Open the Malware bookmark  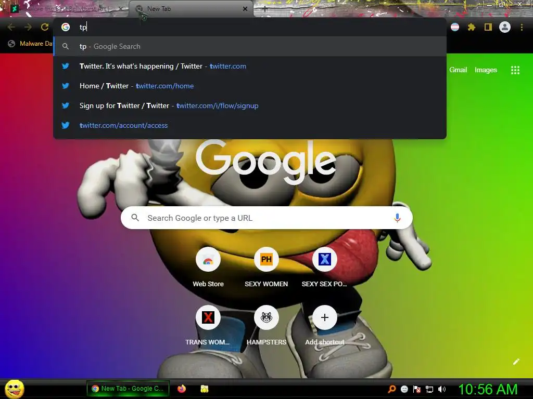click(31, 44)
